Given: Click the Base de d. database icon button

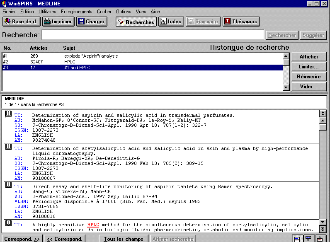Looking at the screenshot, I should tap(22, 22).
